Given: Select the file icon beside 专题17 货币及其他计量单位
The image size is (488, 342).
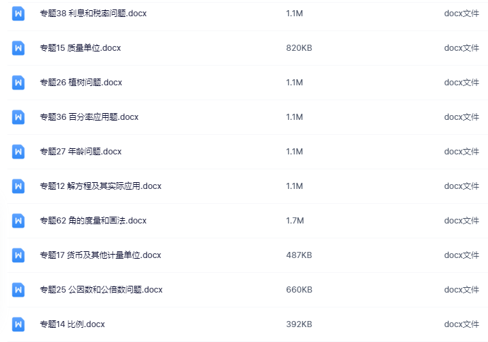Looking at the screenshot, I should (x=18, y=255).
